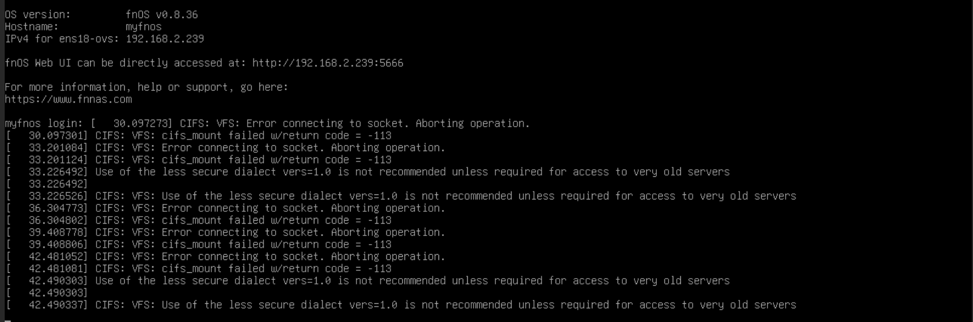This screenshot has width=973, height=322.
Task: Click the log line with timestamp 33.201084
Action: tap(225, 148)
